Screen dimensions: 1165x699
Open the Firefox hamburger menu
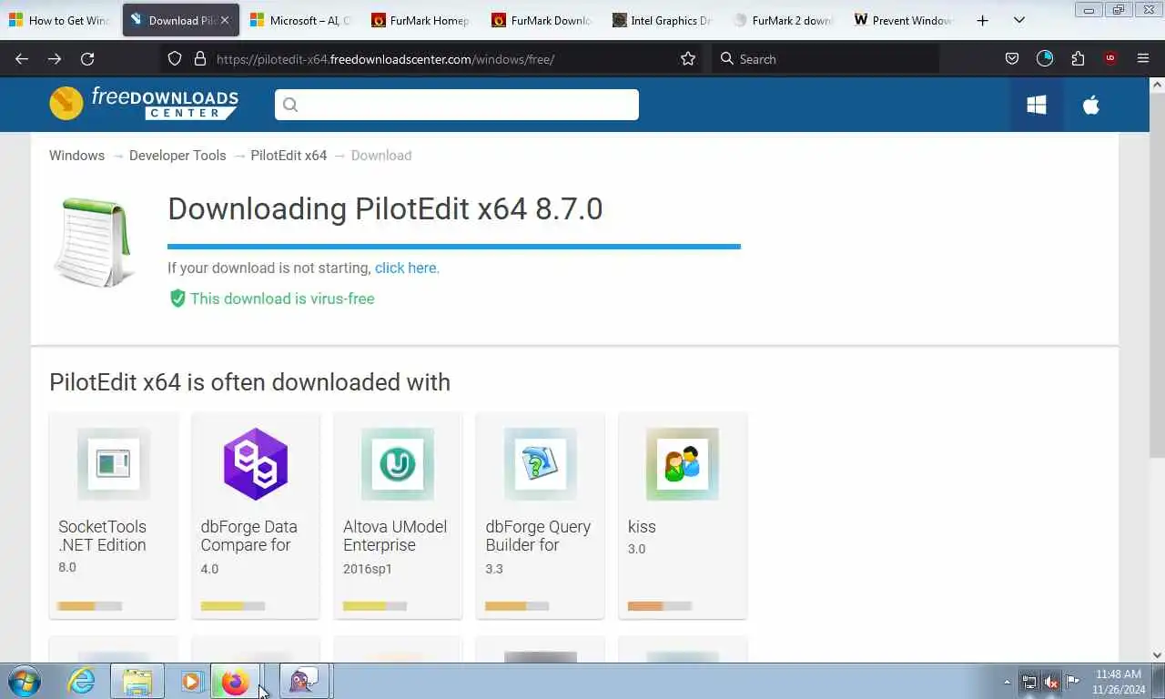1143,58
